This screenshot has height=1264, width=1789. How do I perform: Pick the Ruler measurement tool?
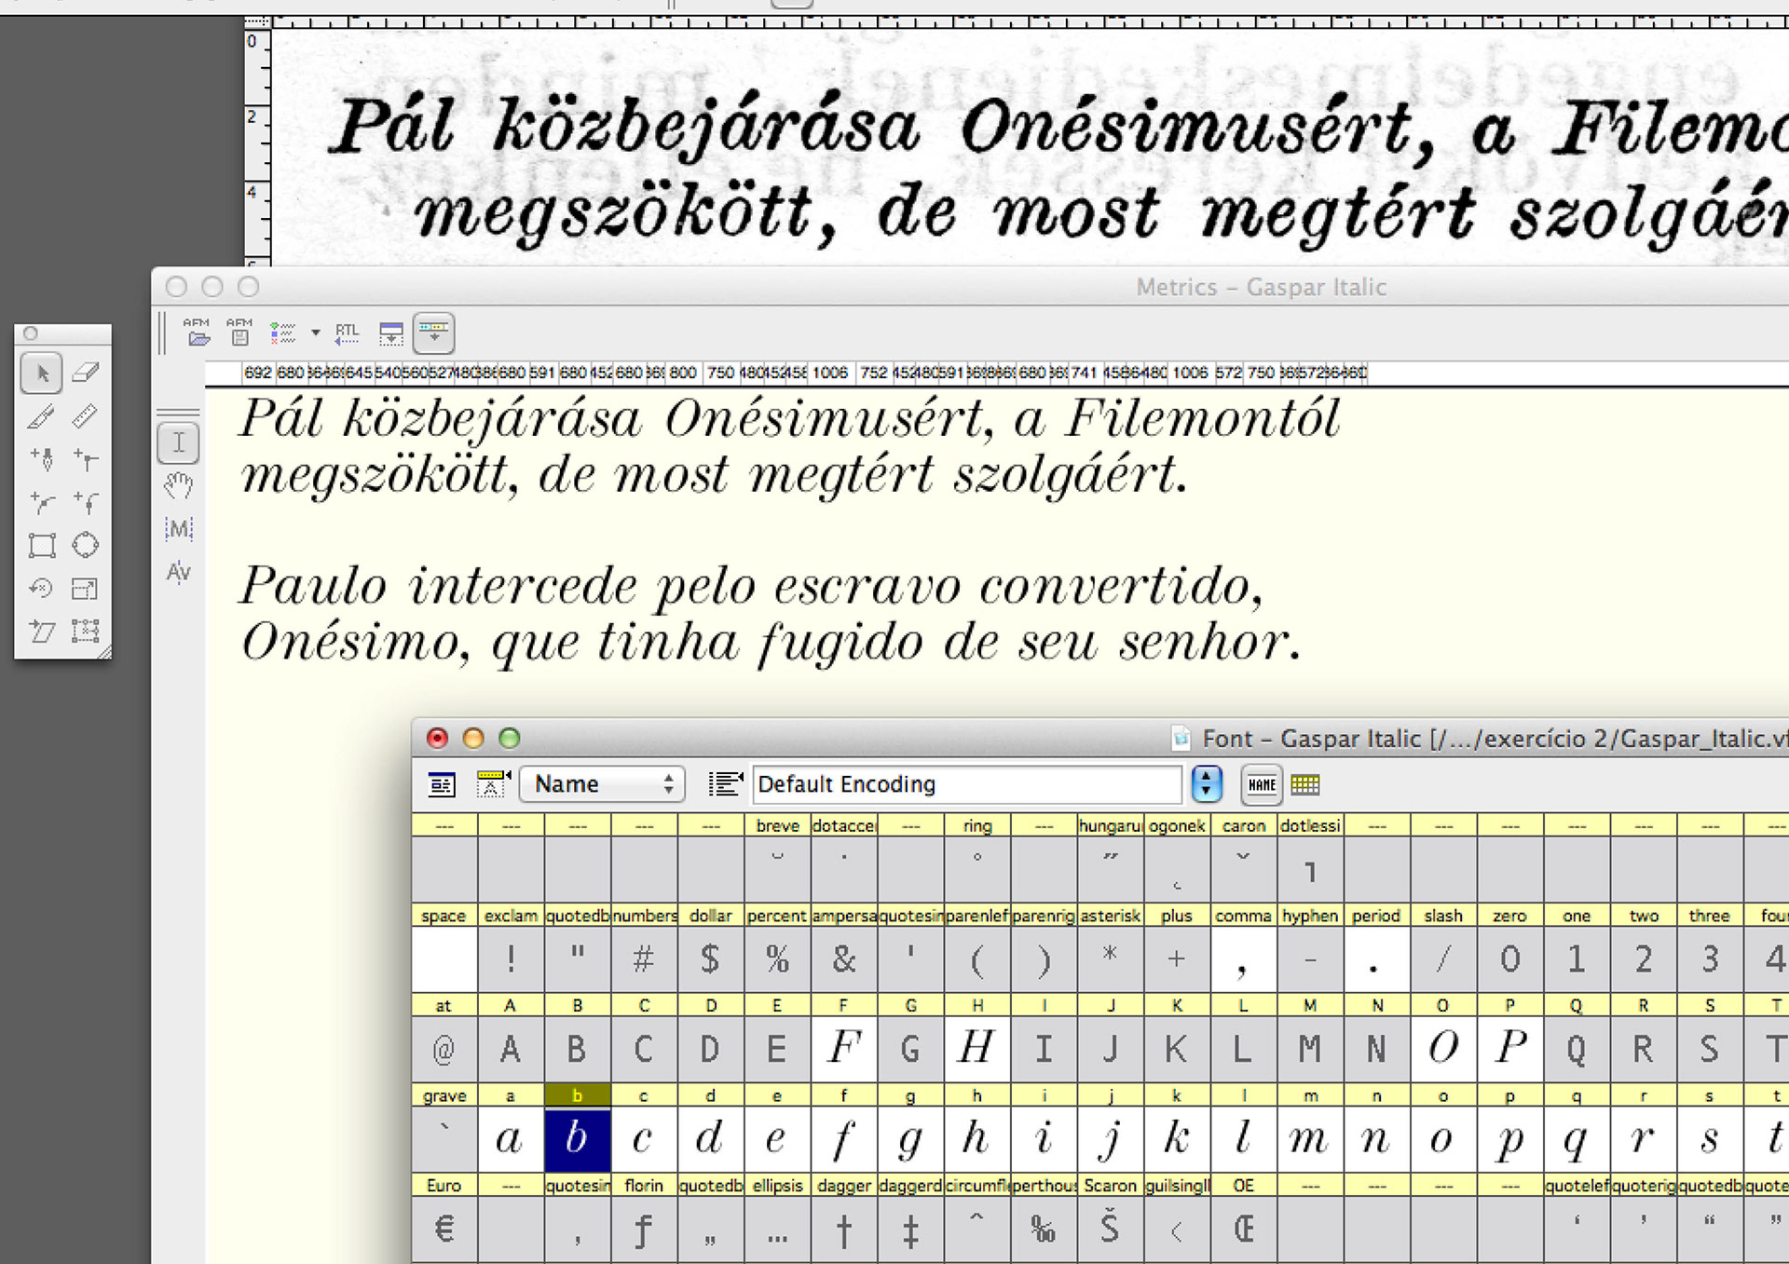click(x=85, y=416)
